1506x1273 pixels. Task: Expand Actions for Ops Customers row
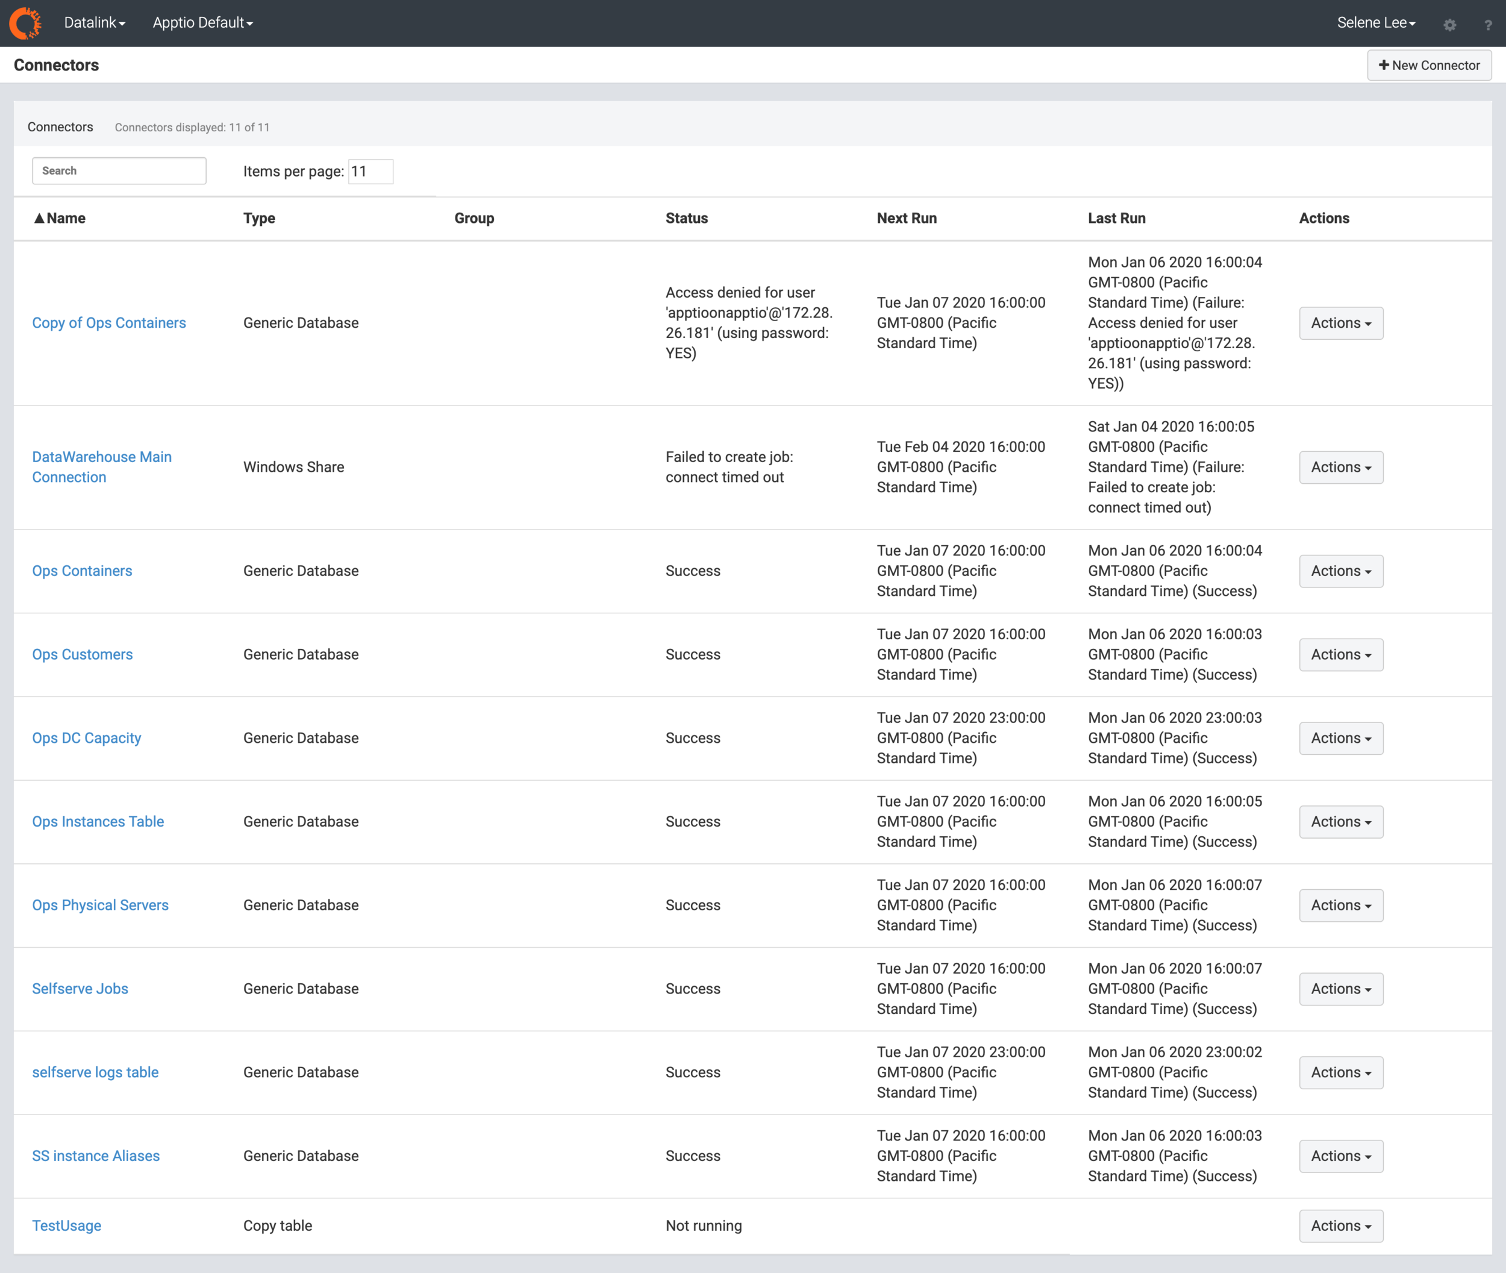1340,654
